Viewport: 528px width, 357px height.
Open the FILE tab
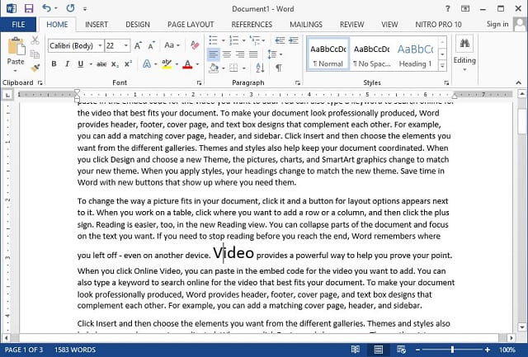pyautogui.click(x=18, y=25)
